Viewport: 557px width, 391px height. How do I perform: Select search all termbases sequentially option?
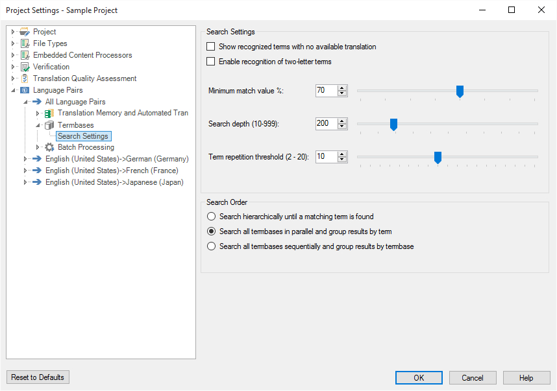[x=211, y=246]
